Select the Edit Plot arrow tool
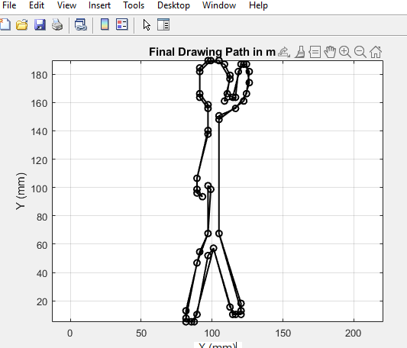Screen dimensions: 407x348 [147, 25]
